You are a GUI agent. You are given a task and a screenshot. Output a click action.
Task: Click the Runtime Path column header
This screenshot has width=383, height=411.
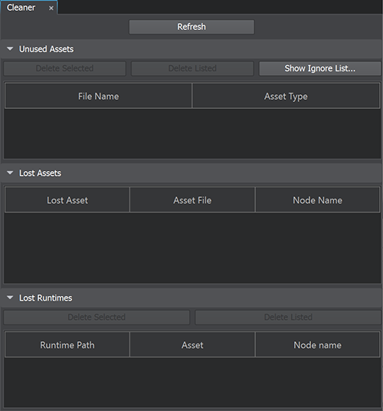(67, 345)
